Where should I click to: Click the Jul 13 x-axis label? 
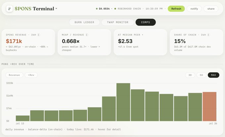[x=20, y=123]
